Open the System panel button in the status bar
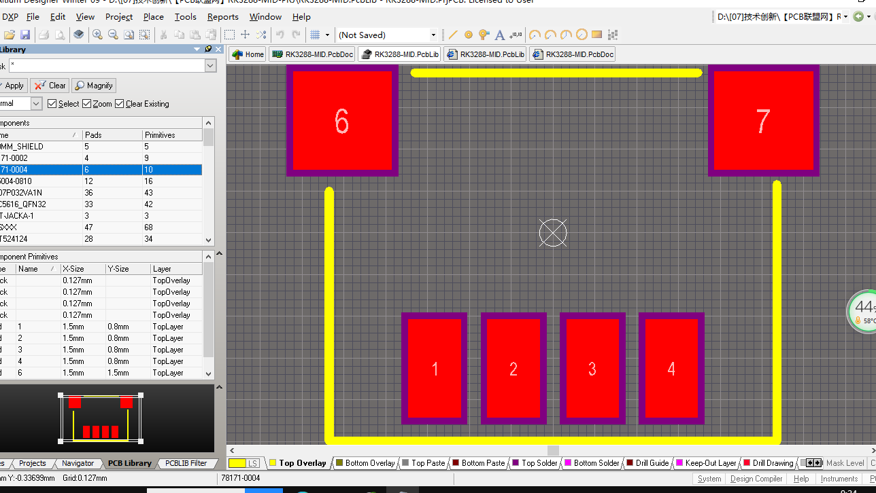 [709, 479]
